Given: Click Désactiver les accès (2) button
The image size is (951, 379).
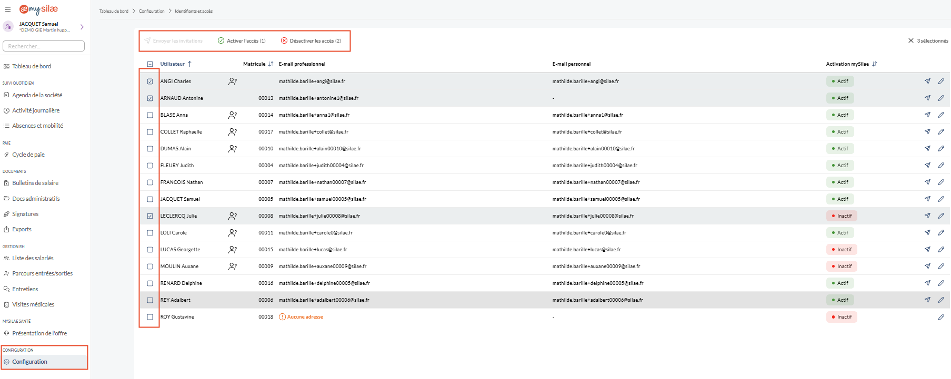Looking at the screenshot, I should tap(311, 40).
